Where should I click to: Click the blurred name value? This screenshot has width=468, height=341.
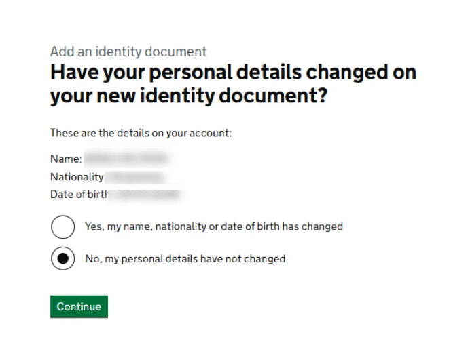[126, 159]
